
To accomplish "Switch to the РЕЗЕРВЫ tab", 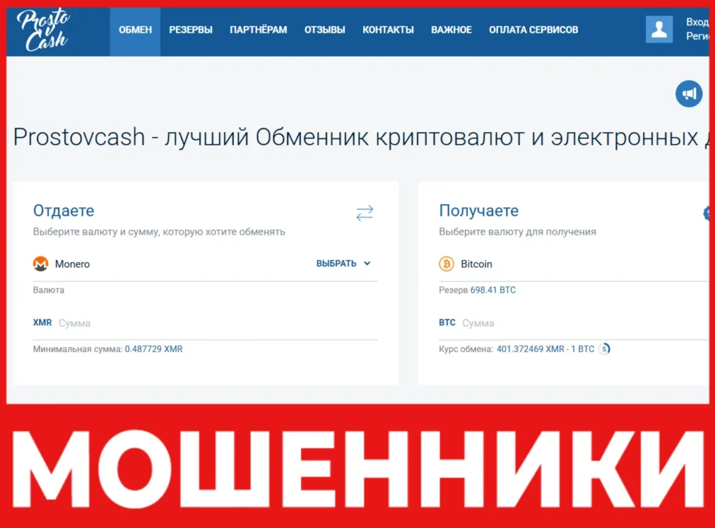I will coord(191,29).
